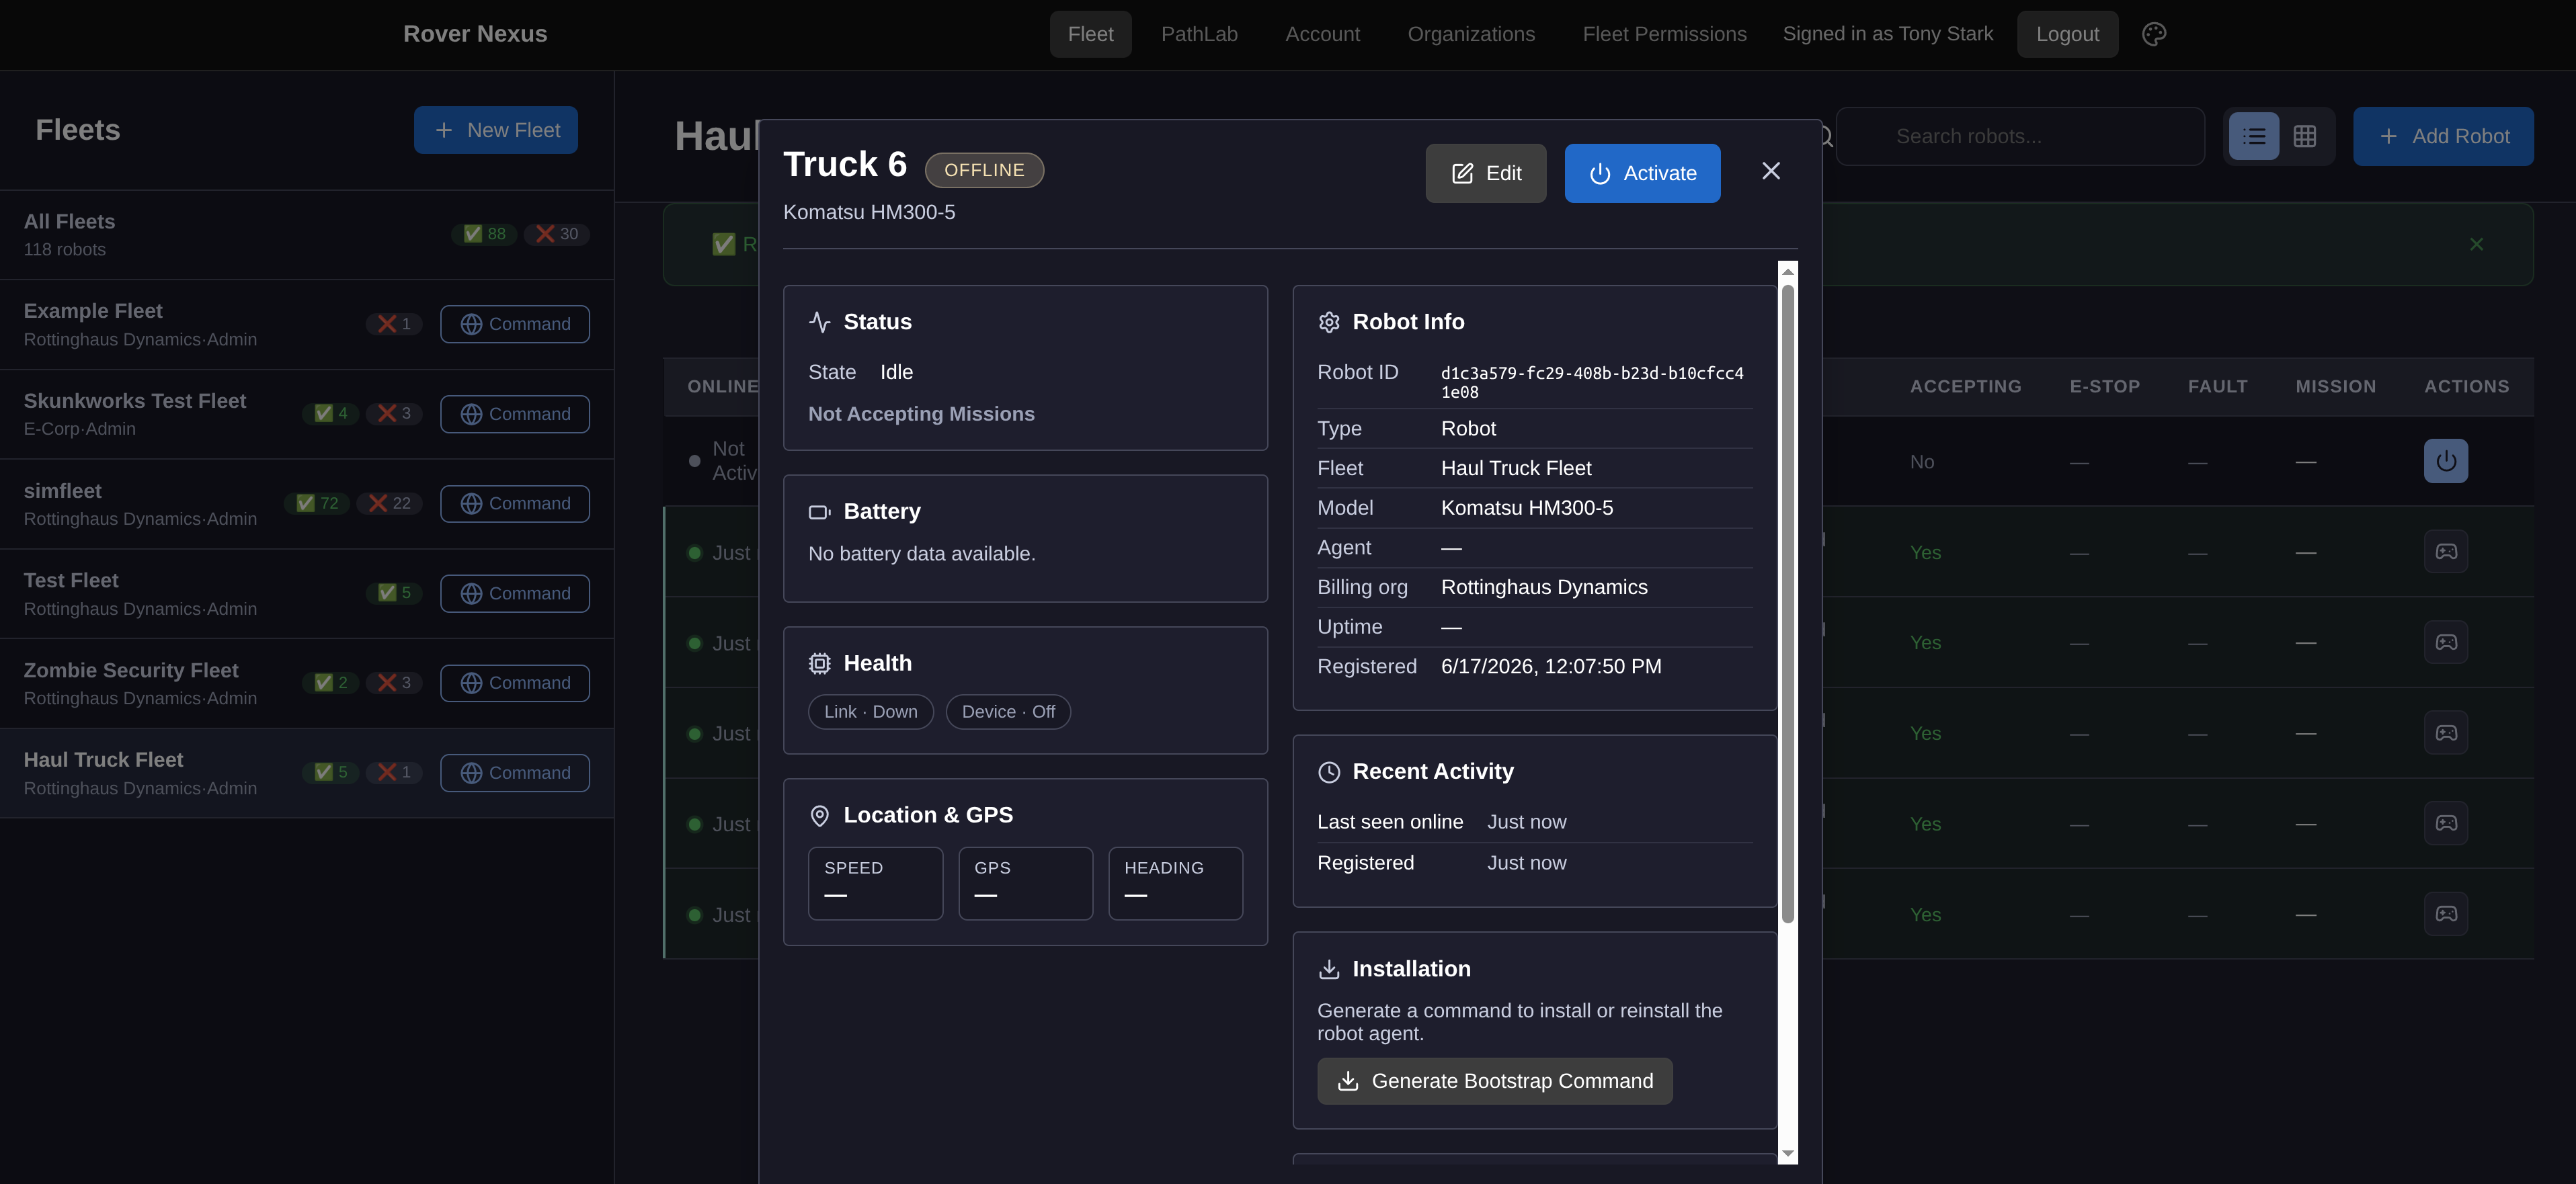Add Robot to the fleet
The image size is (2576, 1184).
click(x=2442, y=136)
